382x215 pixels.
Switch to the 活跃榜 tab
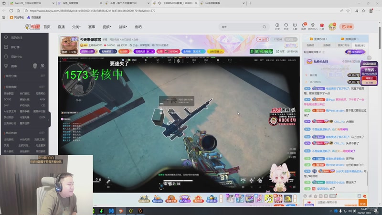[327, 45]
